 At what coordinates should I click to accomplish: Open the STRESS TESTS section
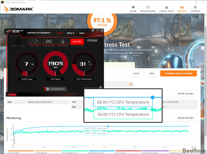point(167,9)
